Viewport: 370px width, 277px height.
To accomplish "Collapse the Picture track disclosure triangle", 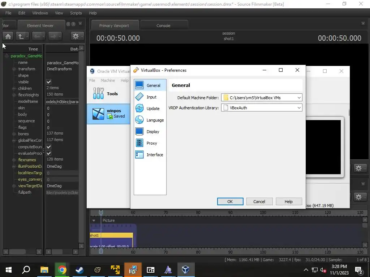I will point(94,220).
